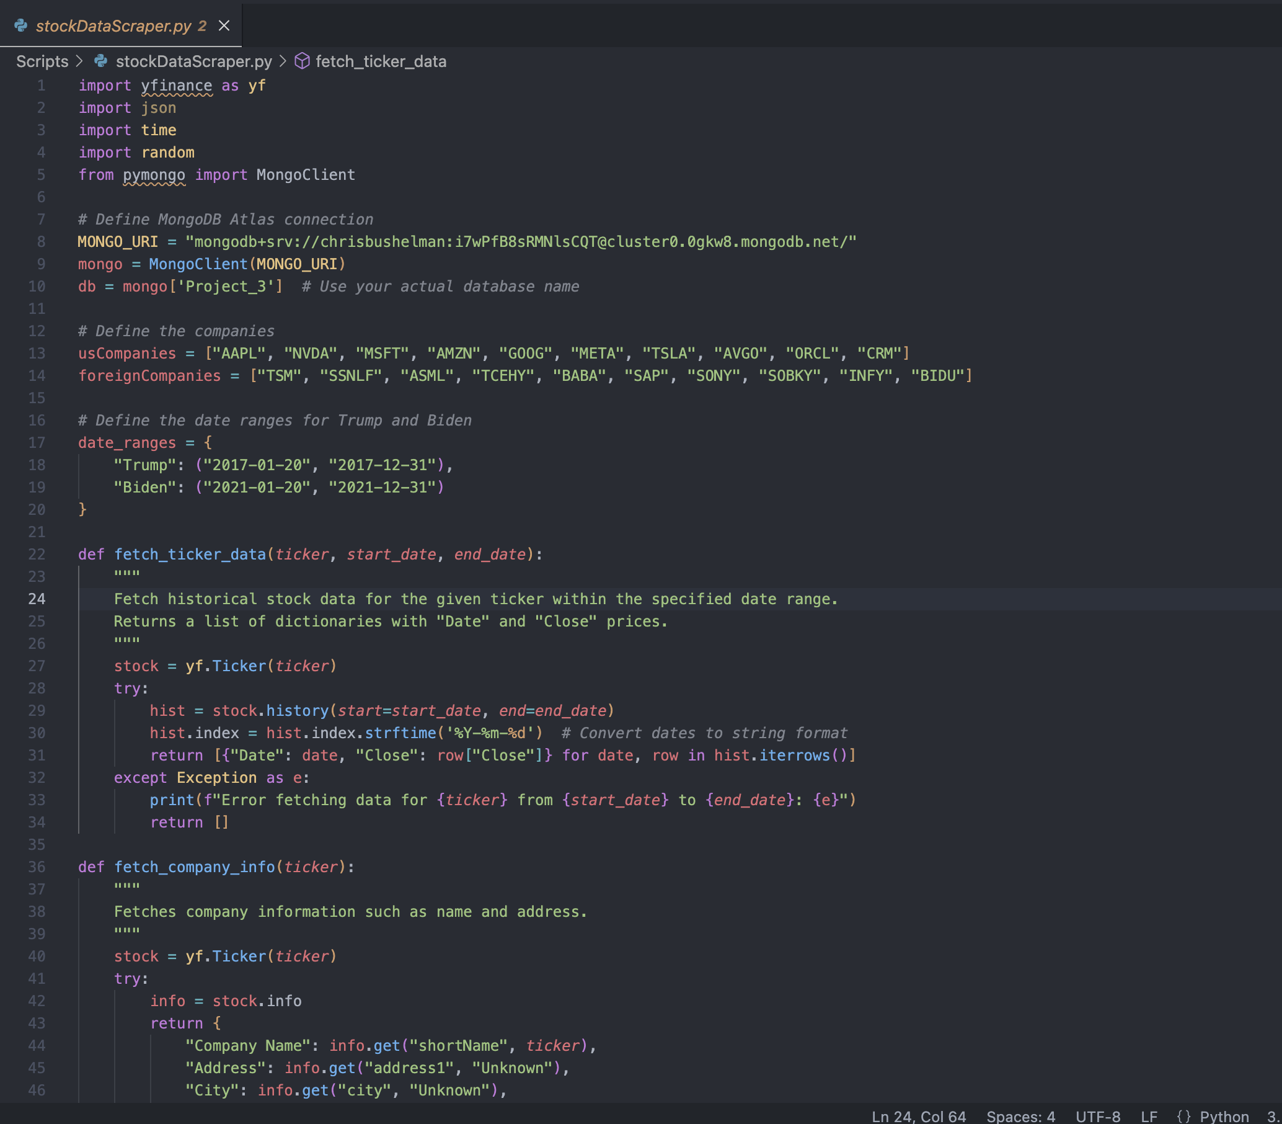The height and width of the screenshot is (1124, 1282).
Task: Click the fetch_company_info function name
Action: (194, 867)
